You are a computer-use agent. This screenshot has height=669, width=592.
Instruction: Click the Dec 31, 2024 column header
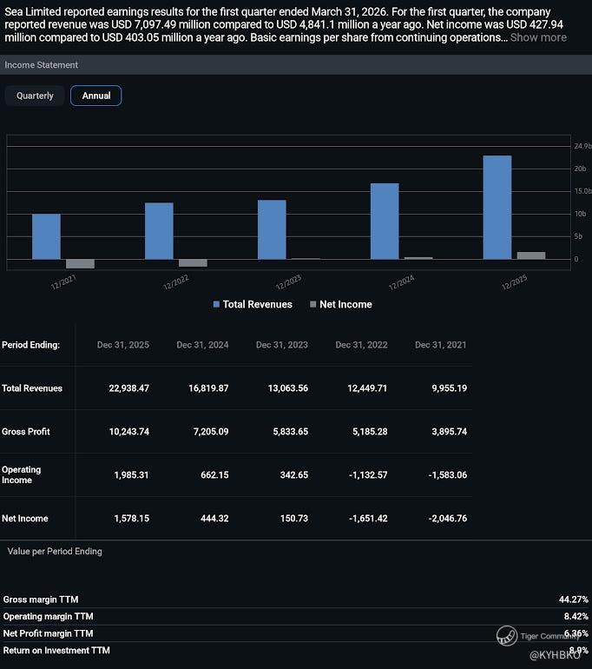(x=202, y=345)
